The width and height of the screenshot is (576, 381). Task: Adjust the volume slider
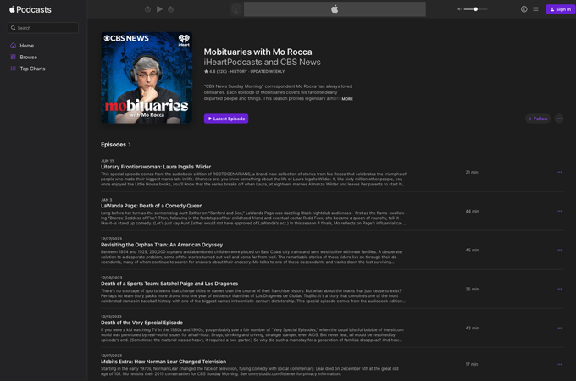tap(475, 9)
